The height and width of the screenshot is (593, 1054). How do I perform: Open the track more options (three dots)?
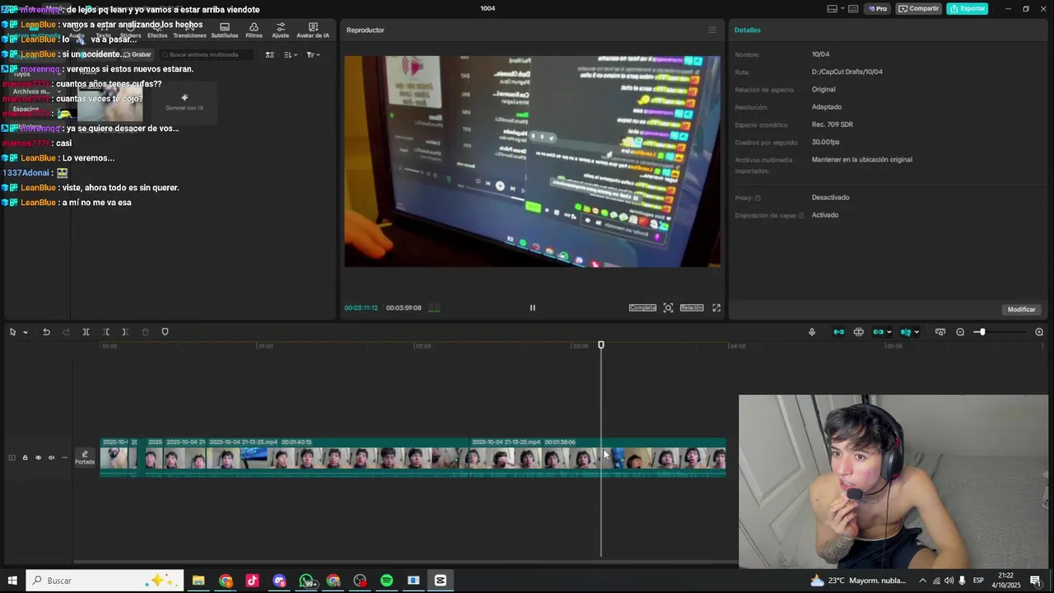[64, 458]
